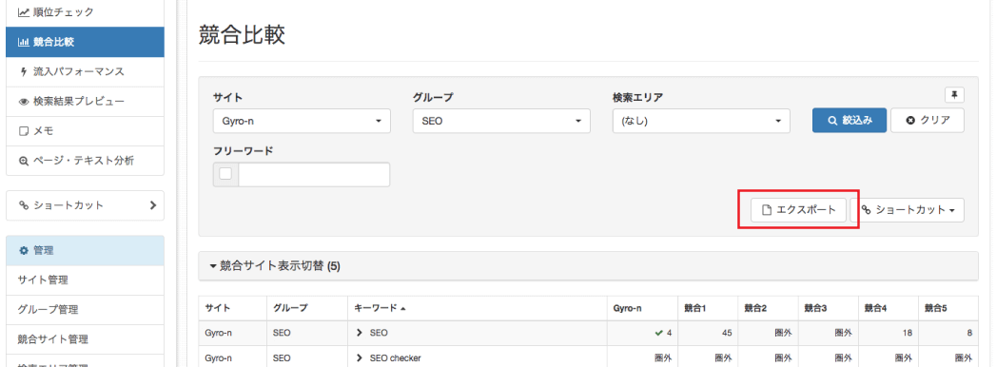This screenshot has height=367, width=996.
Task: Click the エクスポート button
Action: (798, 210)
